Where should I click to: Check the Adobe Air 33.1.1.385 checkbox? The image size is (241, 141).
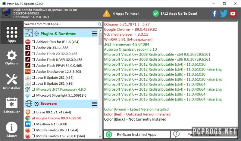click(33, 48)
